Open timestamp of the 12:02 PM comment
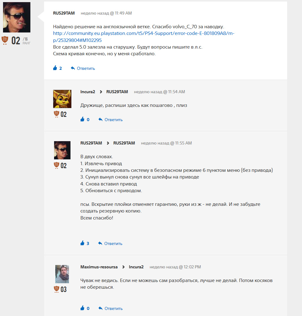Screen dimensions: 302x316 click(x=175, y=267)
